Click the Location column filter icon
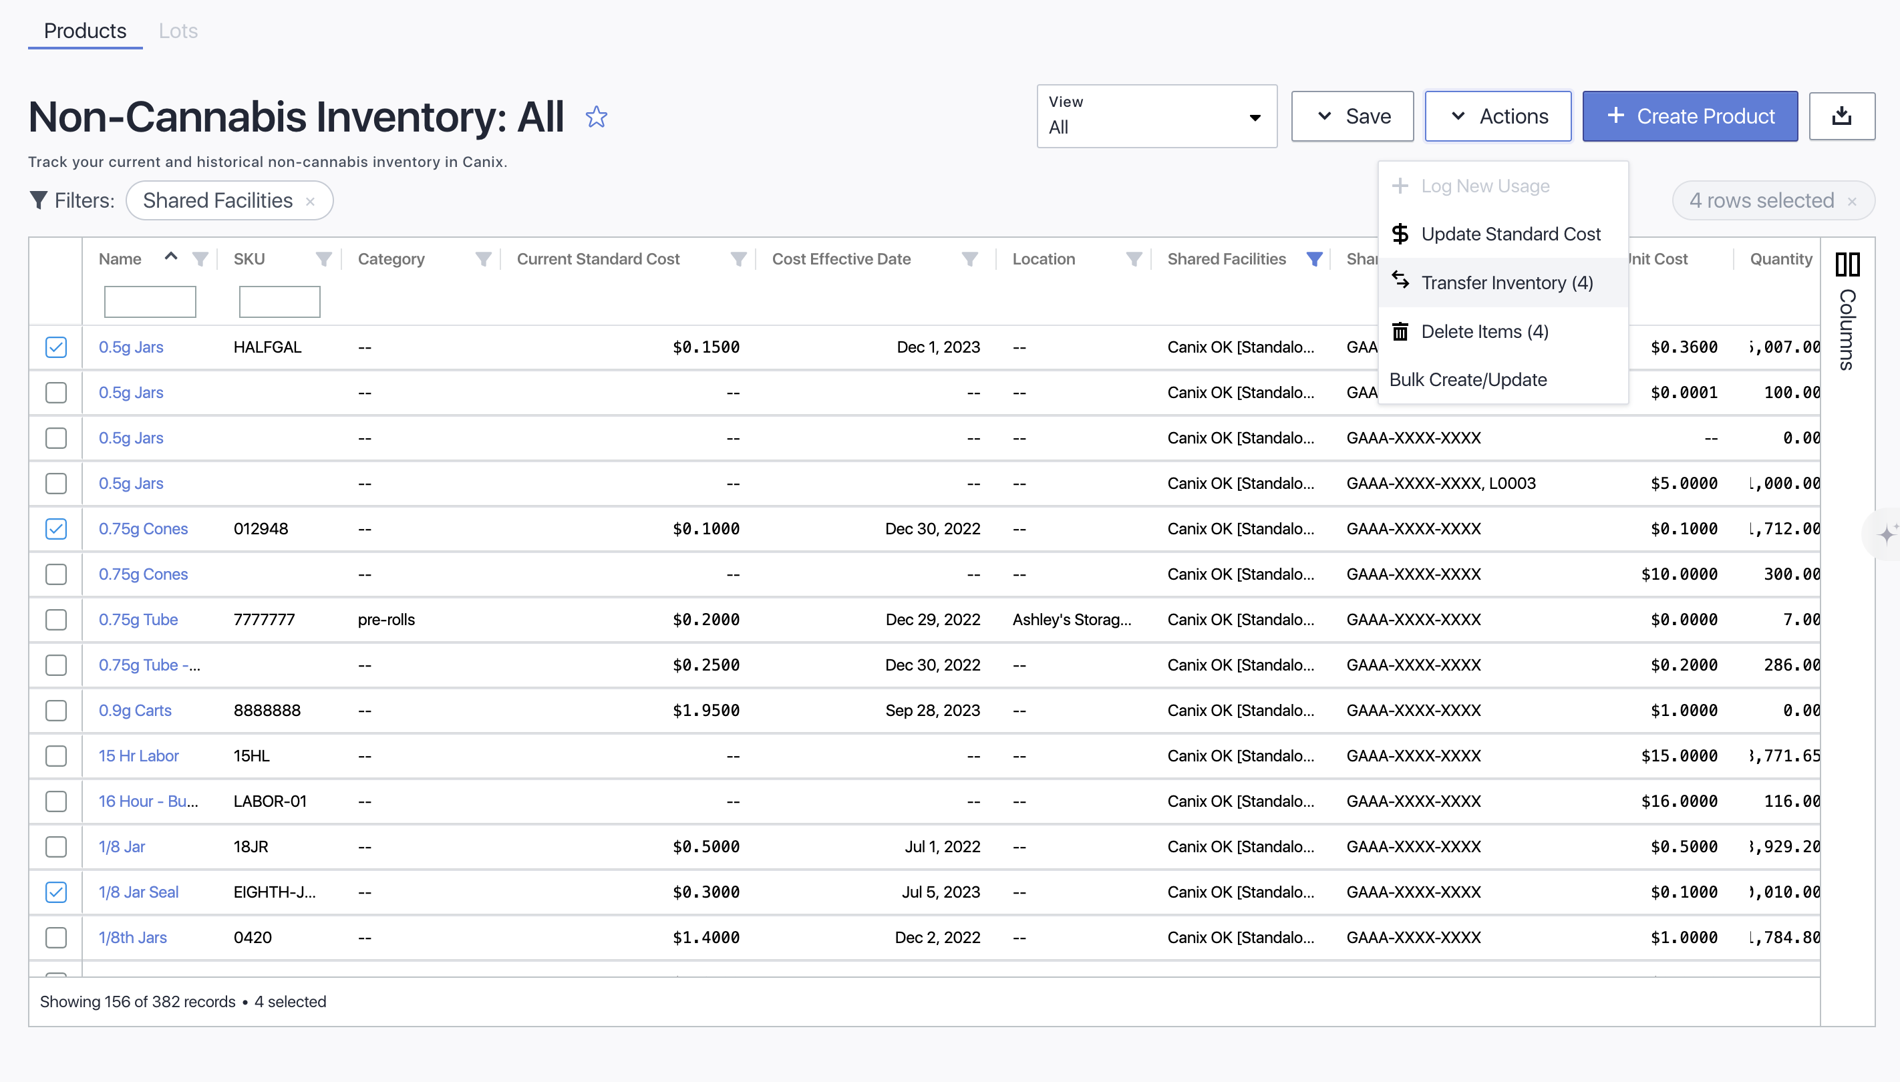Image resolution: width=1900 pixels, height=1082 pixels. [1134, 258]
